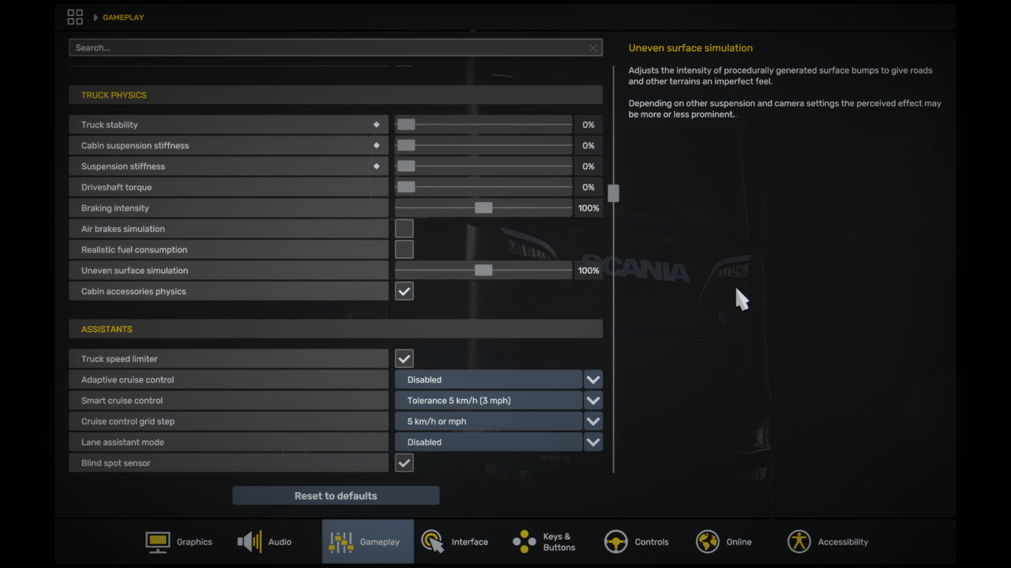The image size is (1011, 568).
Task: Click the Online globe icon
Action: coord(708,542)
